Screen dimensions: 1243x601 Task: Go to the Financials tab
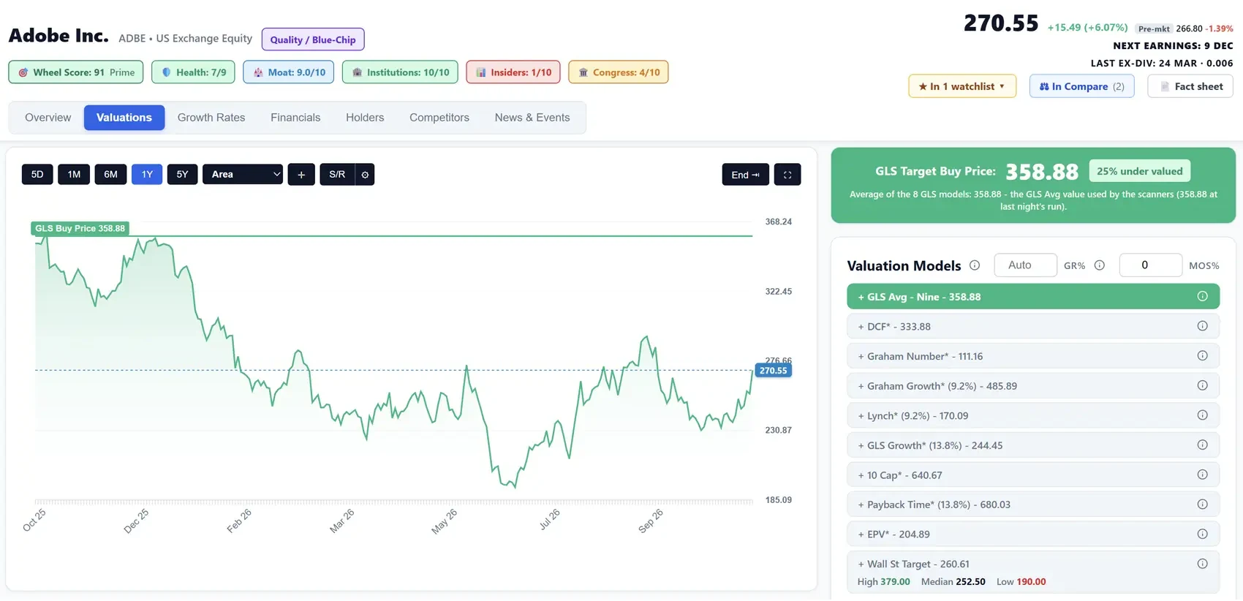295,118
